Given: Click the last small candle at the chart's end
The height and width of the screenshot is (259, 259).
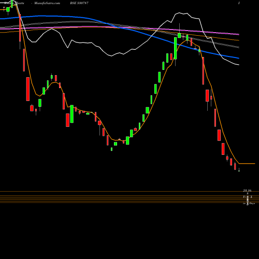Looking at the screenshot, I should 239,170.
